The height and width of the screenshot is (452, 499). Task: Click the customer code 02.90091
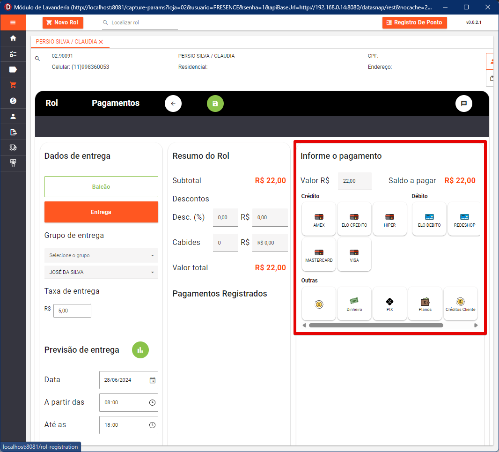pos(62,56)
